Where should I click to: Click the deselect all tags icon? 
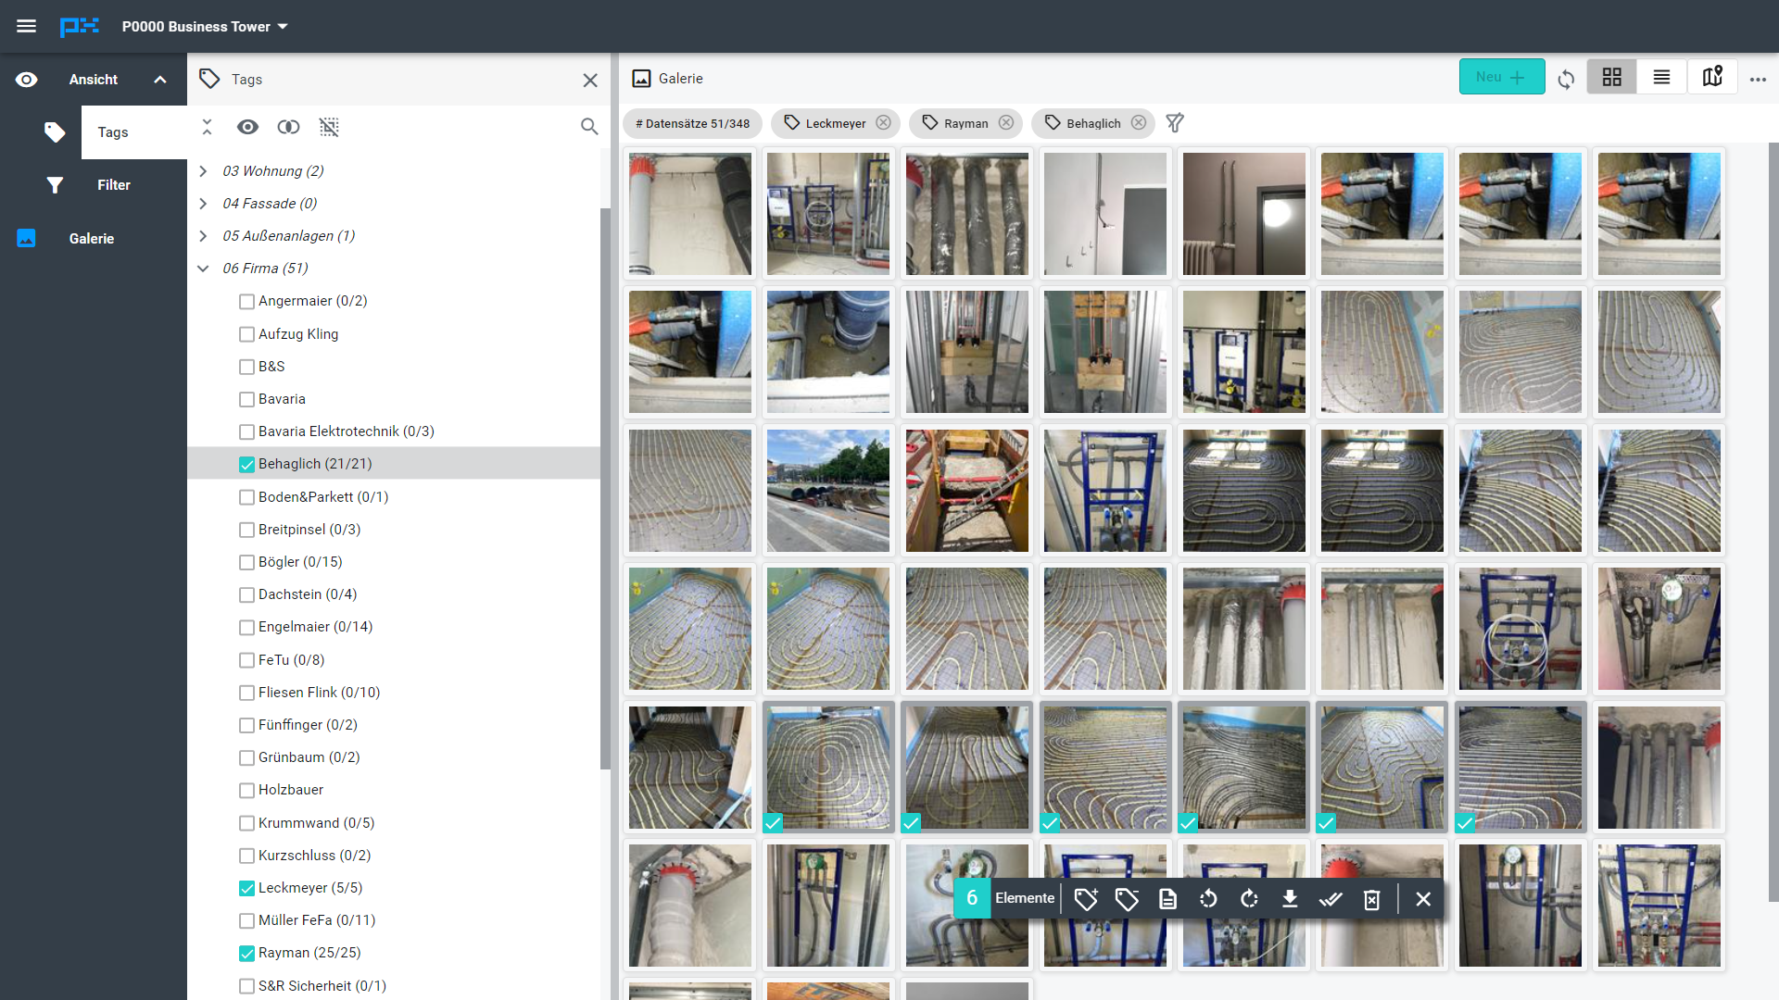click(x=329, y=127)
